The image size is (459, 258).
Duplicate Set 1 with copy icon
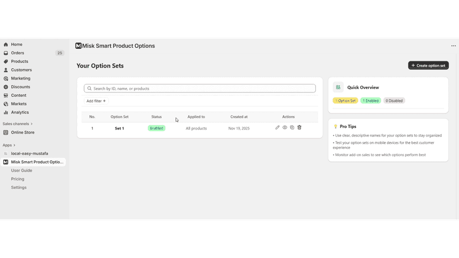coord(292,127)
